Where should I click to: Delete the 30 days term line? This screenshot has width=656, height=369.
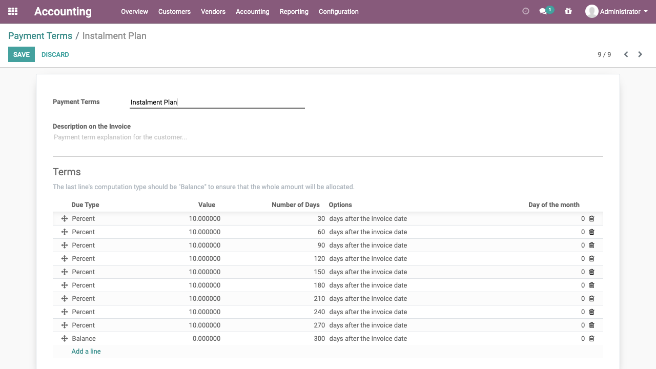pos(591,219)
